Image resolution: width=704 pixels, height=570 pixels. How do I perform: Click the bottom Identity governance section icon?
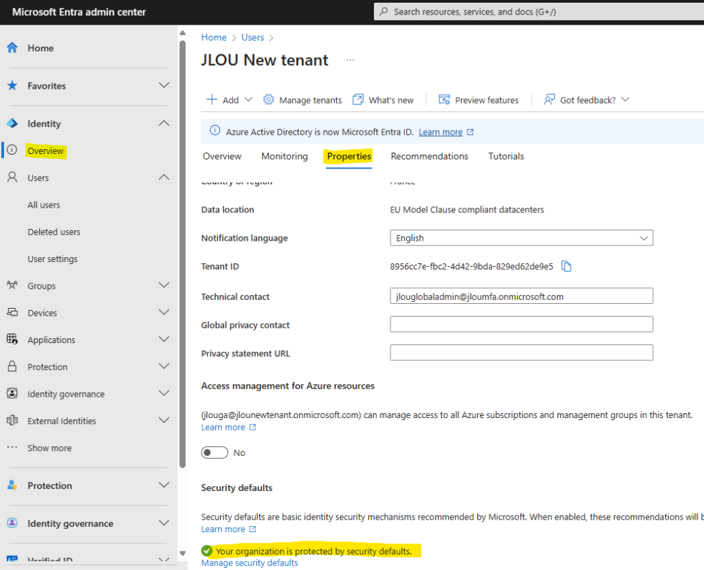pyautogui.click(x=12, y=523)
